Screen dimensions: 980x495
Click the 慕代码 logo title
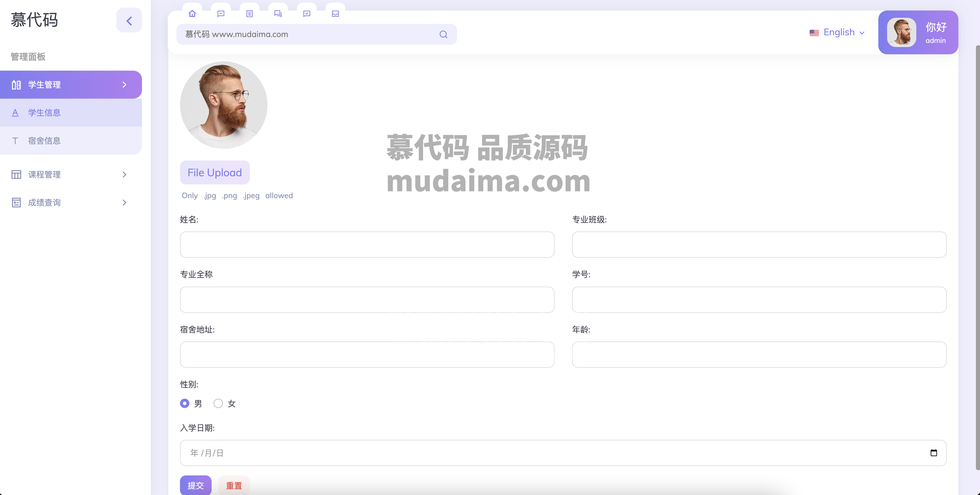tap(34, 20)
